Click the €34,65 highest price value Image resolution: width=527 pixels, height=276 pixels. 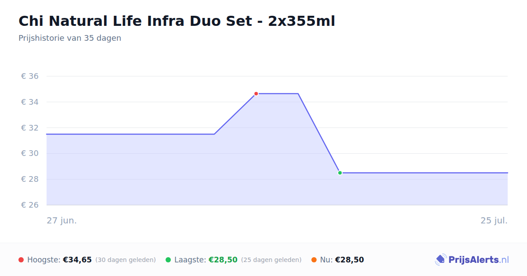click(77, 260)
